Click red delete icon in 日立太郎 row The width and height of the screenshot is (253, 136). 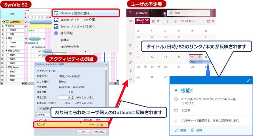(102, 125)
